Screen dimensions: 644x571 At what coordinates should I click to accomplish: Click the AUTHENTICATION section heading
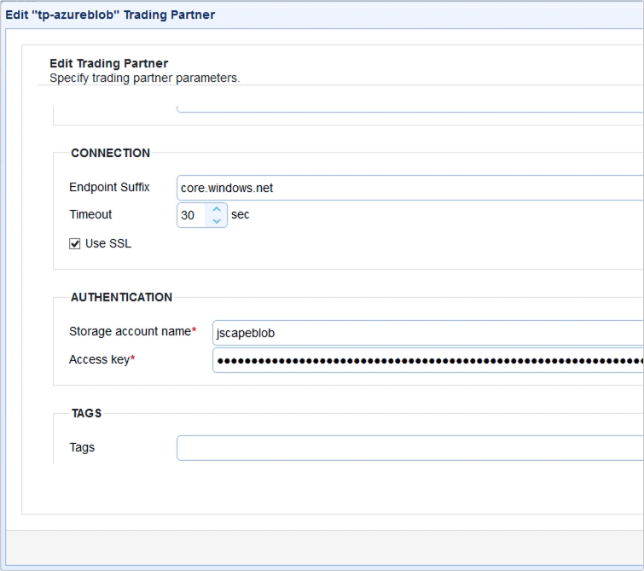click(121, 298)
